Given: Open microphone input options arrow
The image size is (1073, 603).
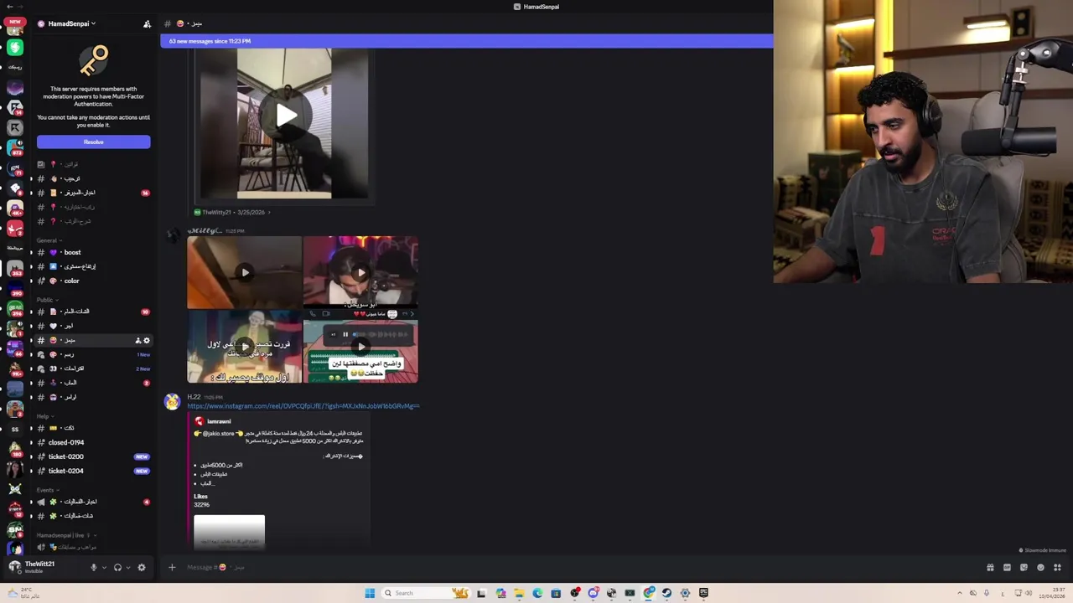Looking at the screenshot, I should point(104,567).
